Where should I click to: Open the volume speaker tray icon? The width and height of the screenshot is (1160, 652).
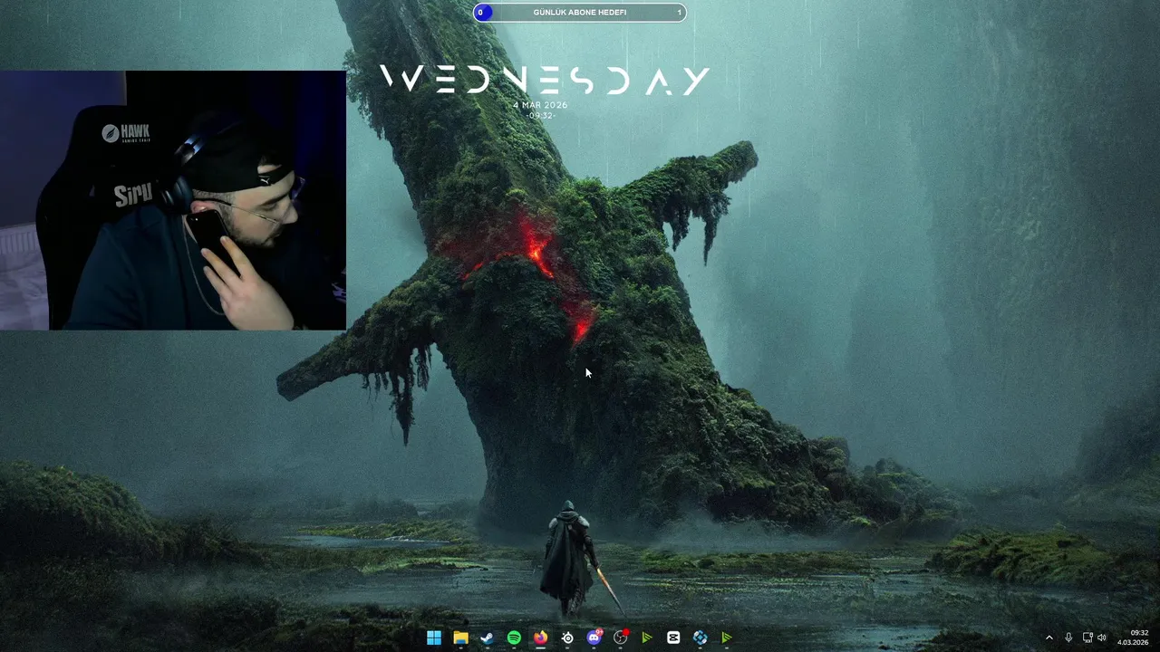(x=1102, y=638)
